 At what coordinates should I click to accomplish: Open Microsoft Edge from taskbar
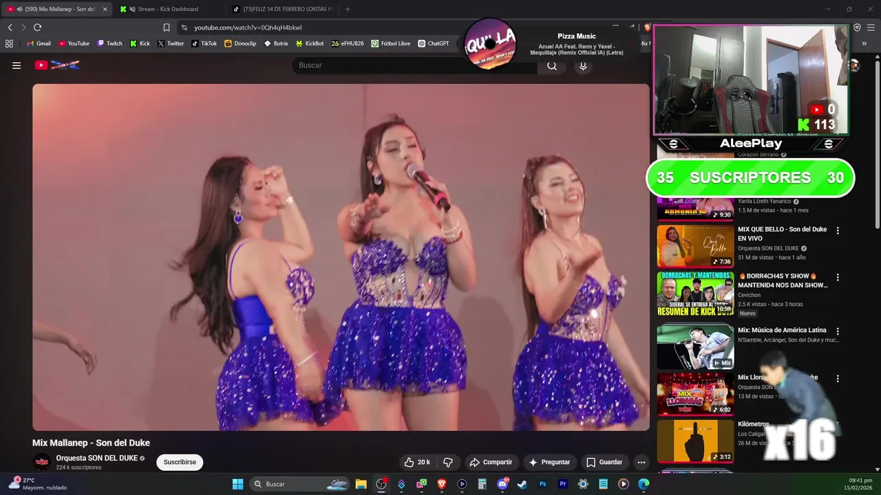[644, 484]
